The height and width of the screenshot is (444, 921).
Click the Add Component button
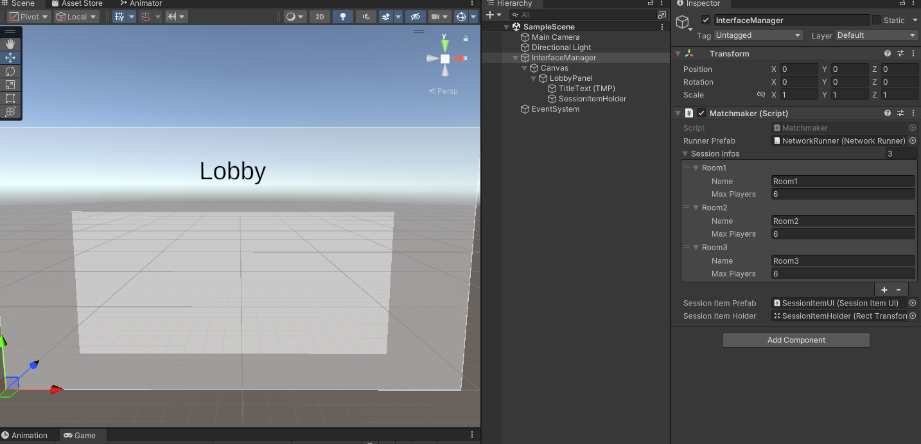click(x=796, y=340)
